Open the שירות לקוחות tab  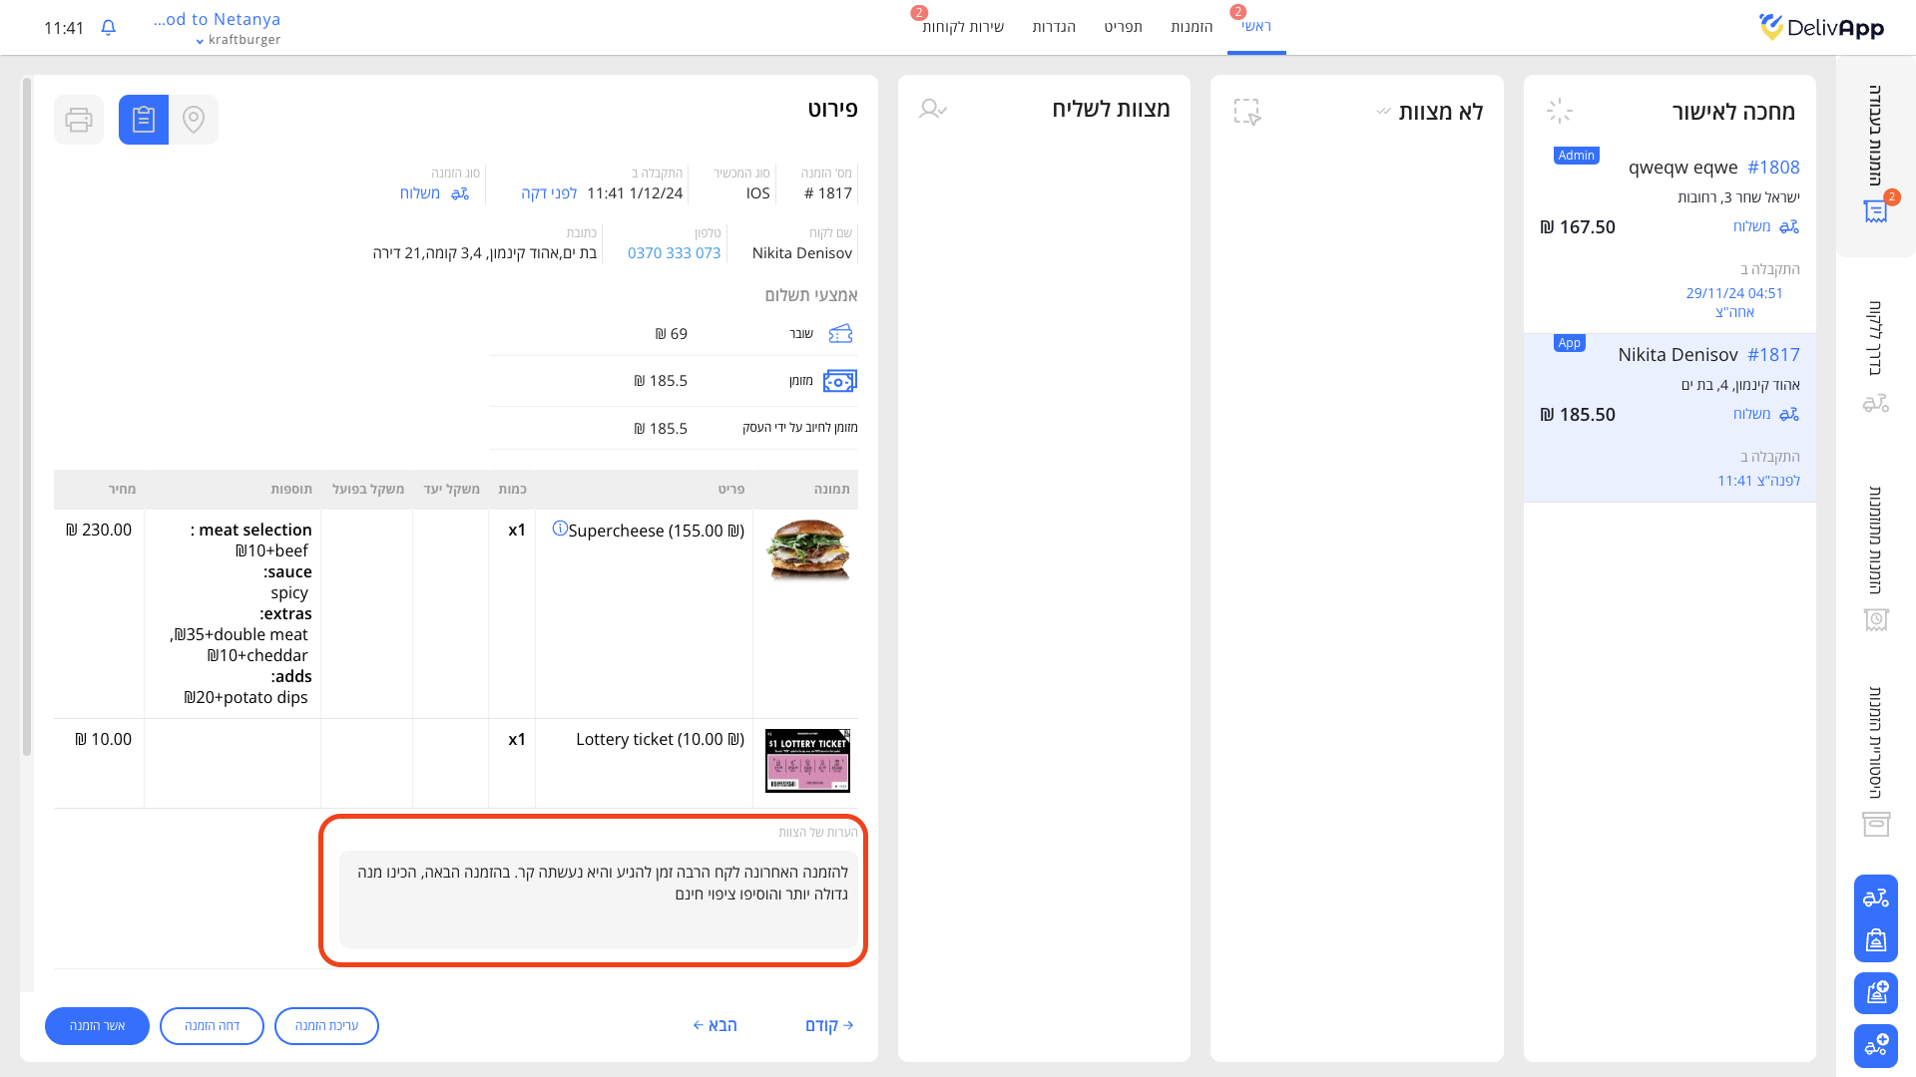pyautogui.click(x=962, y=27)
